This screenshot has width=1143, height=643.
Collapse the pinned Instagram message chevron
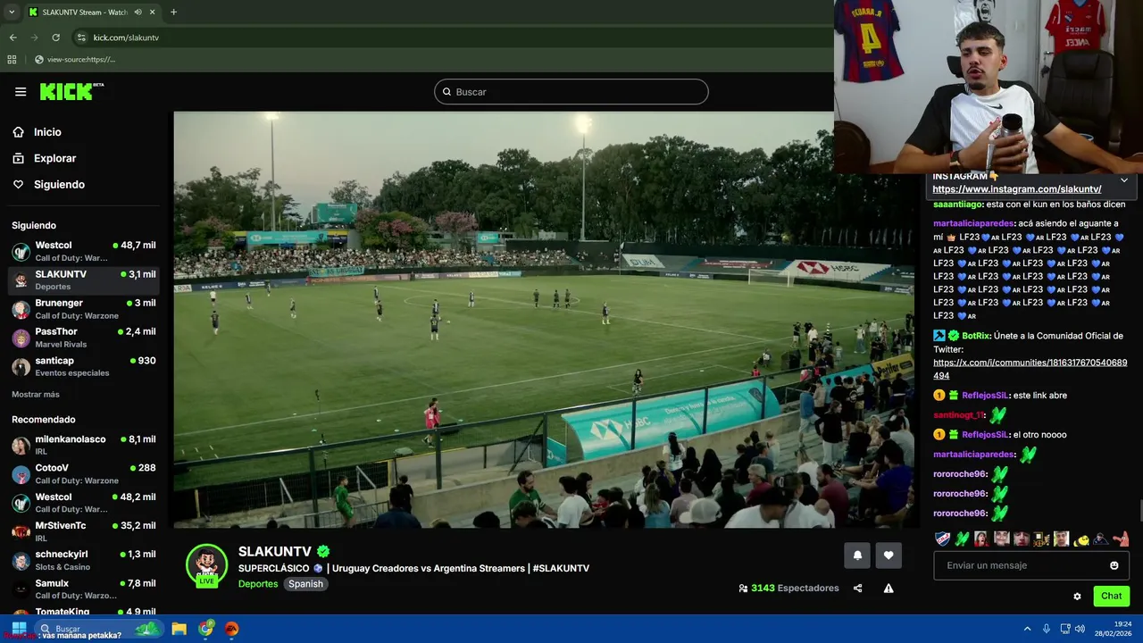(1124, 180)
